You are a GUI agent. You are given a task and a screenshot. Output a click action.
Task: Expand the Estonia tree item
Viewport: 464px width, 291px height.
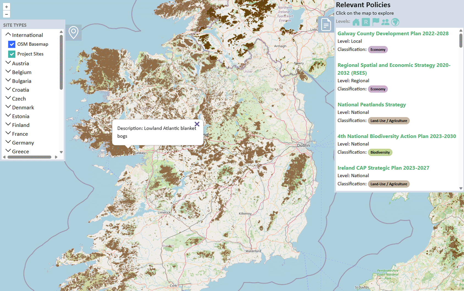[8, 116]
